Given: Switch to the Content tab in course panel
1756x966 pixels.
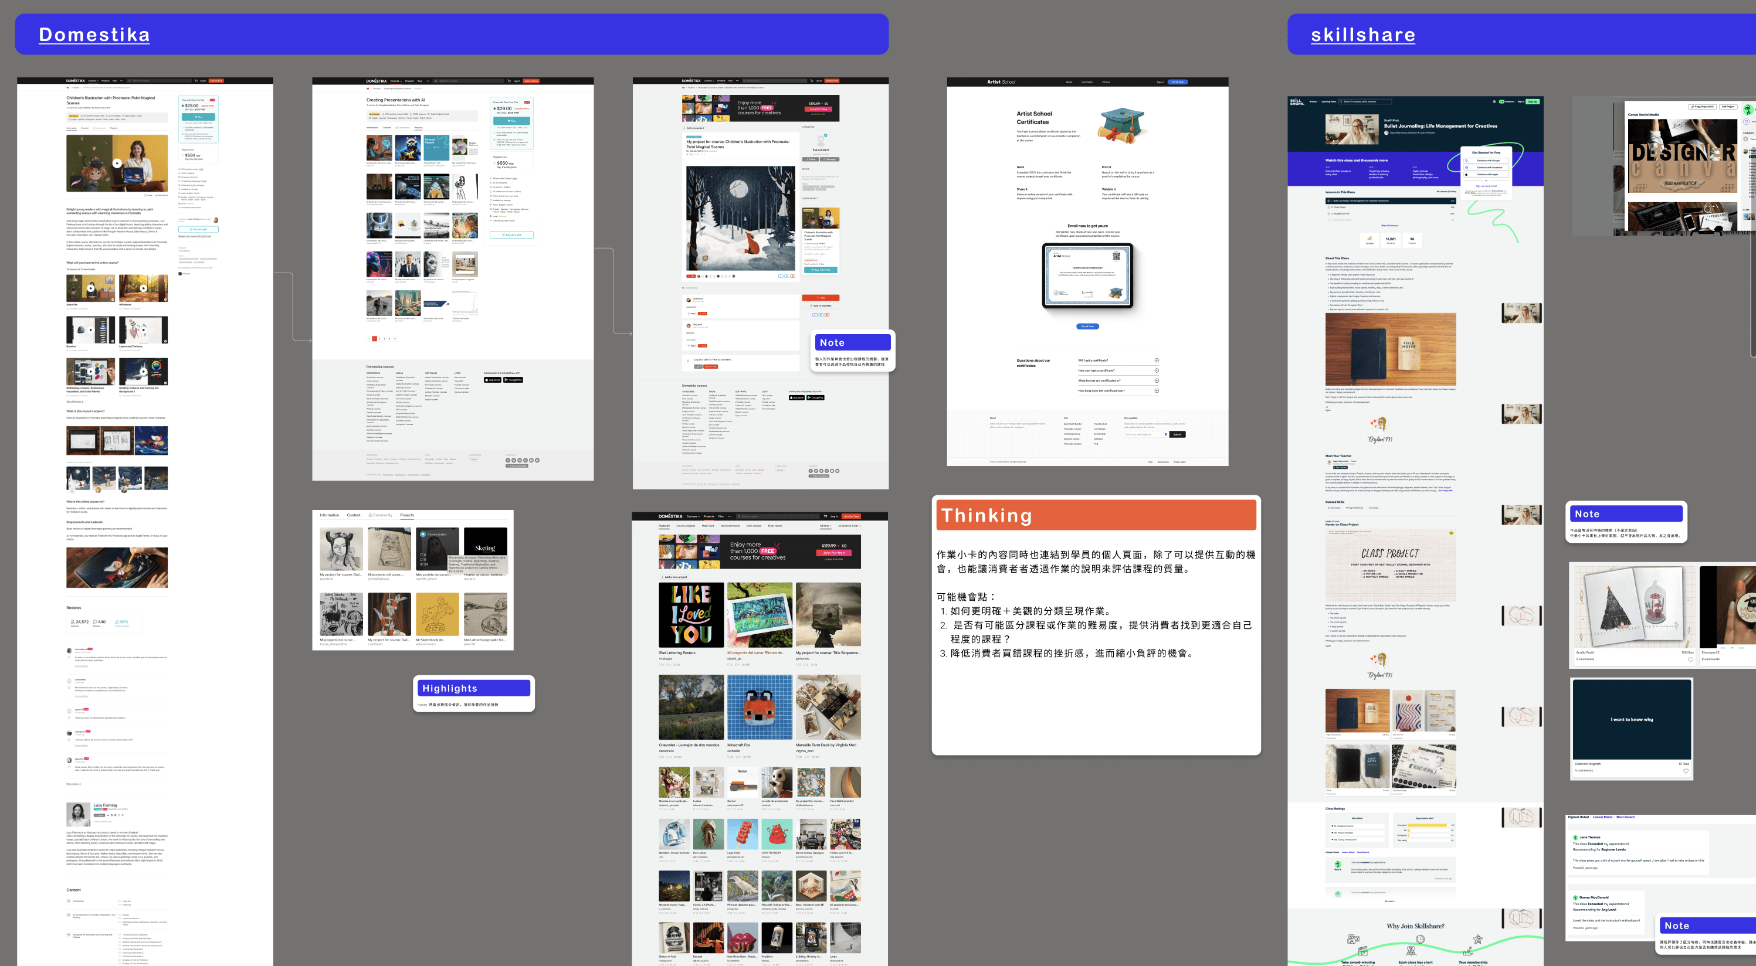Looking at the screenshot, I should 353,515.
